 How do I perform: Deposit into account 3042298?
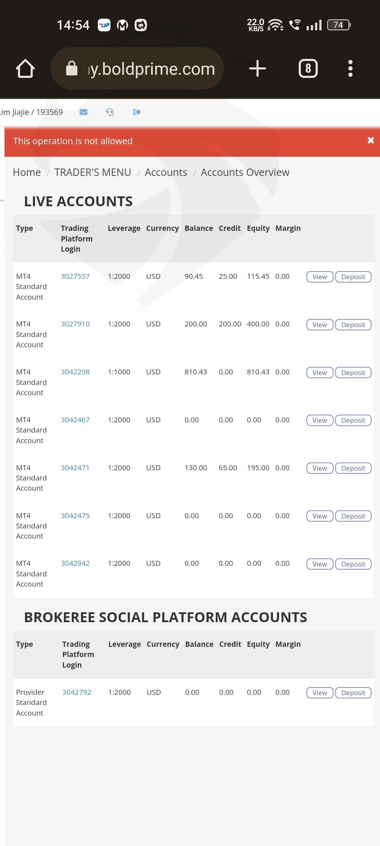pos(353,373)
